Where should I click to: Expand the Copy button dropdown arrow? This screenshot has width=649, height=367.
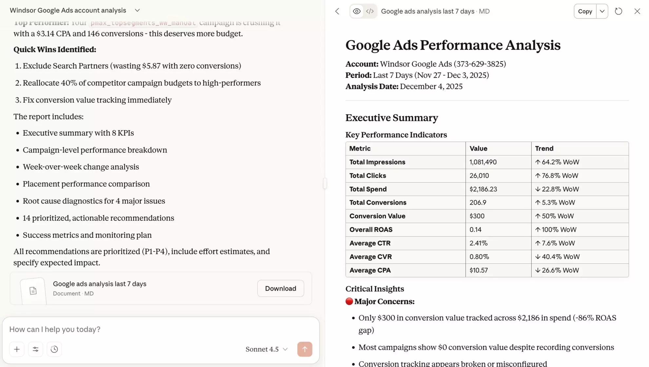coord(602,11)
